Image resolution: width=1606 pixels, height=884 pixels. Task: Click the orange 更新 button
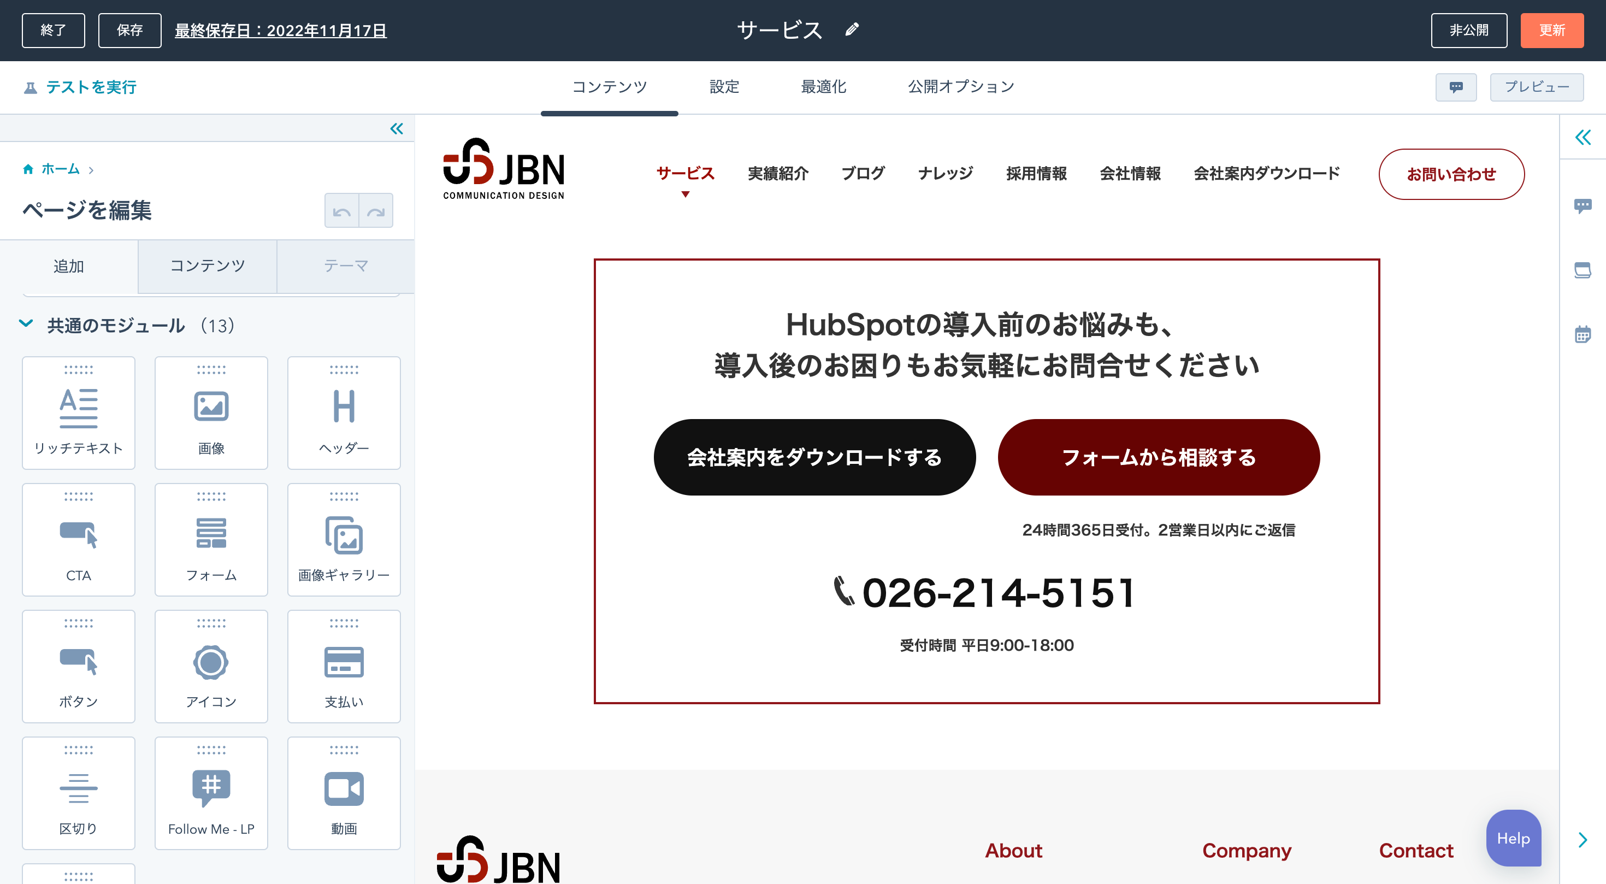coord(1552,30)
